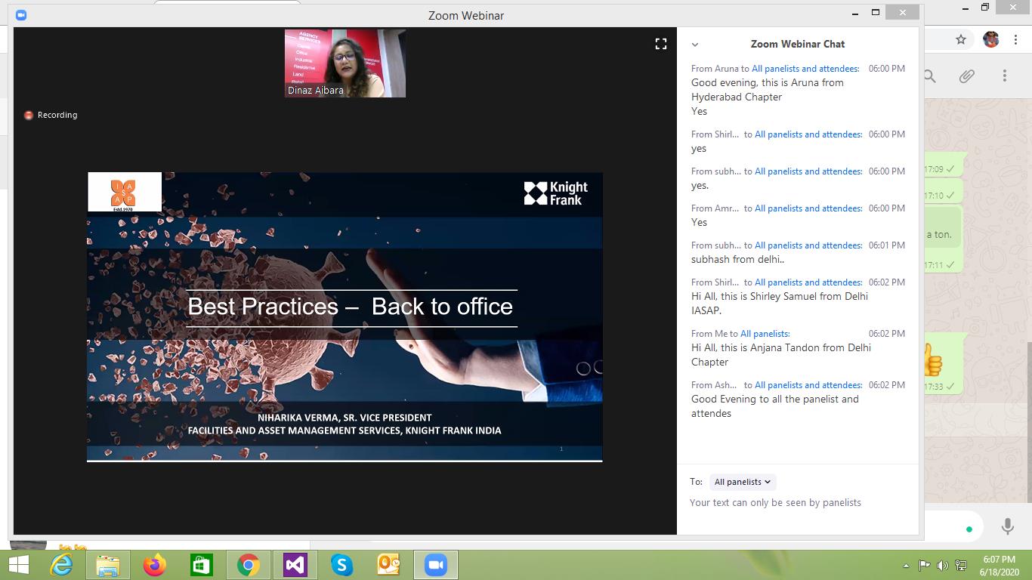Click 'All panelists and attendees' above Shirley Samuel's greeting
The height and width of the screenshot is (580, 1032).
coord(808,282)
